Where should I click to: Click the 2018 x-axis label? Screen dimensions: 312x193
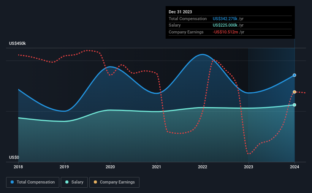18,167
